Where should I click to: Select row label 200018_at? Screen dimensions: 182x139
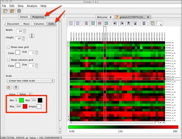pos(170,79)
